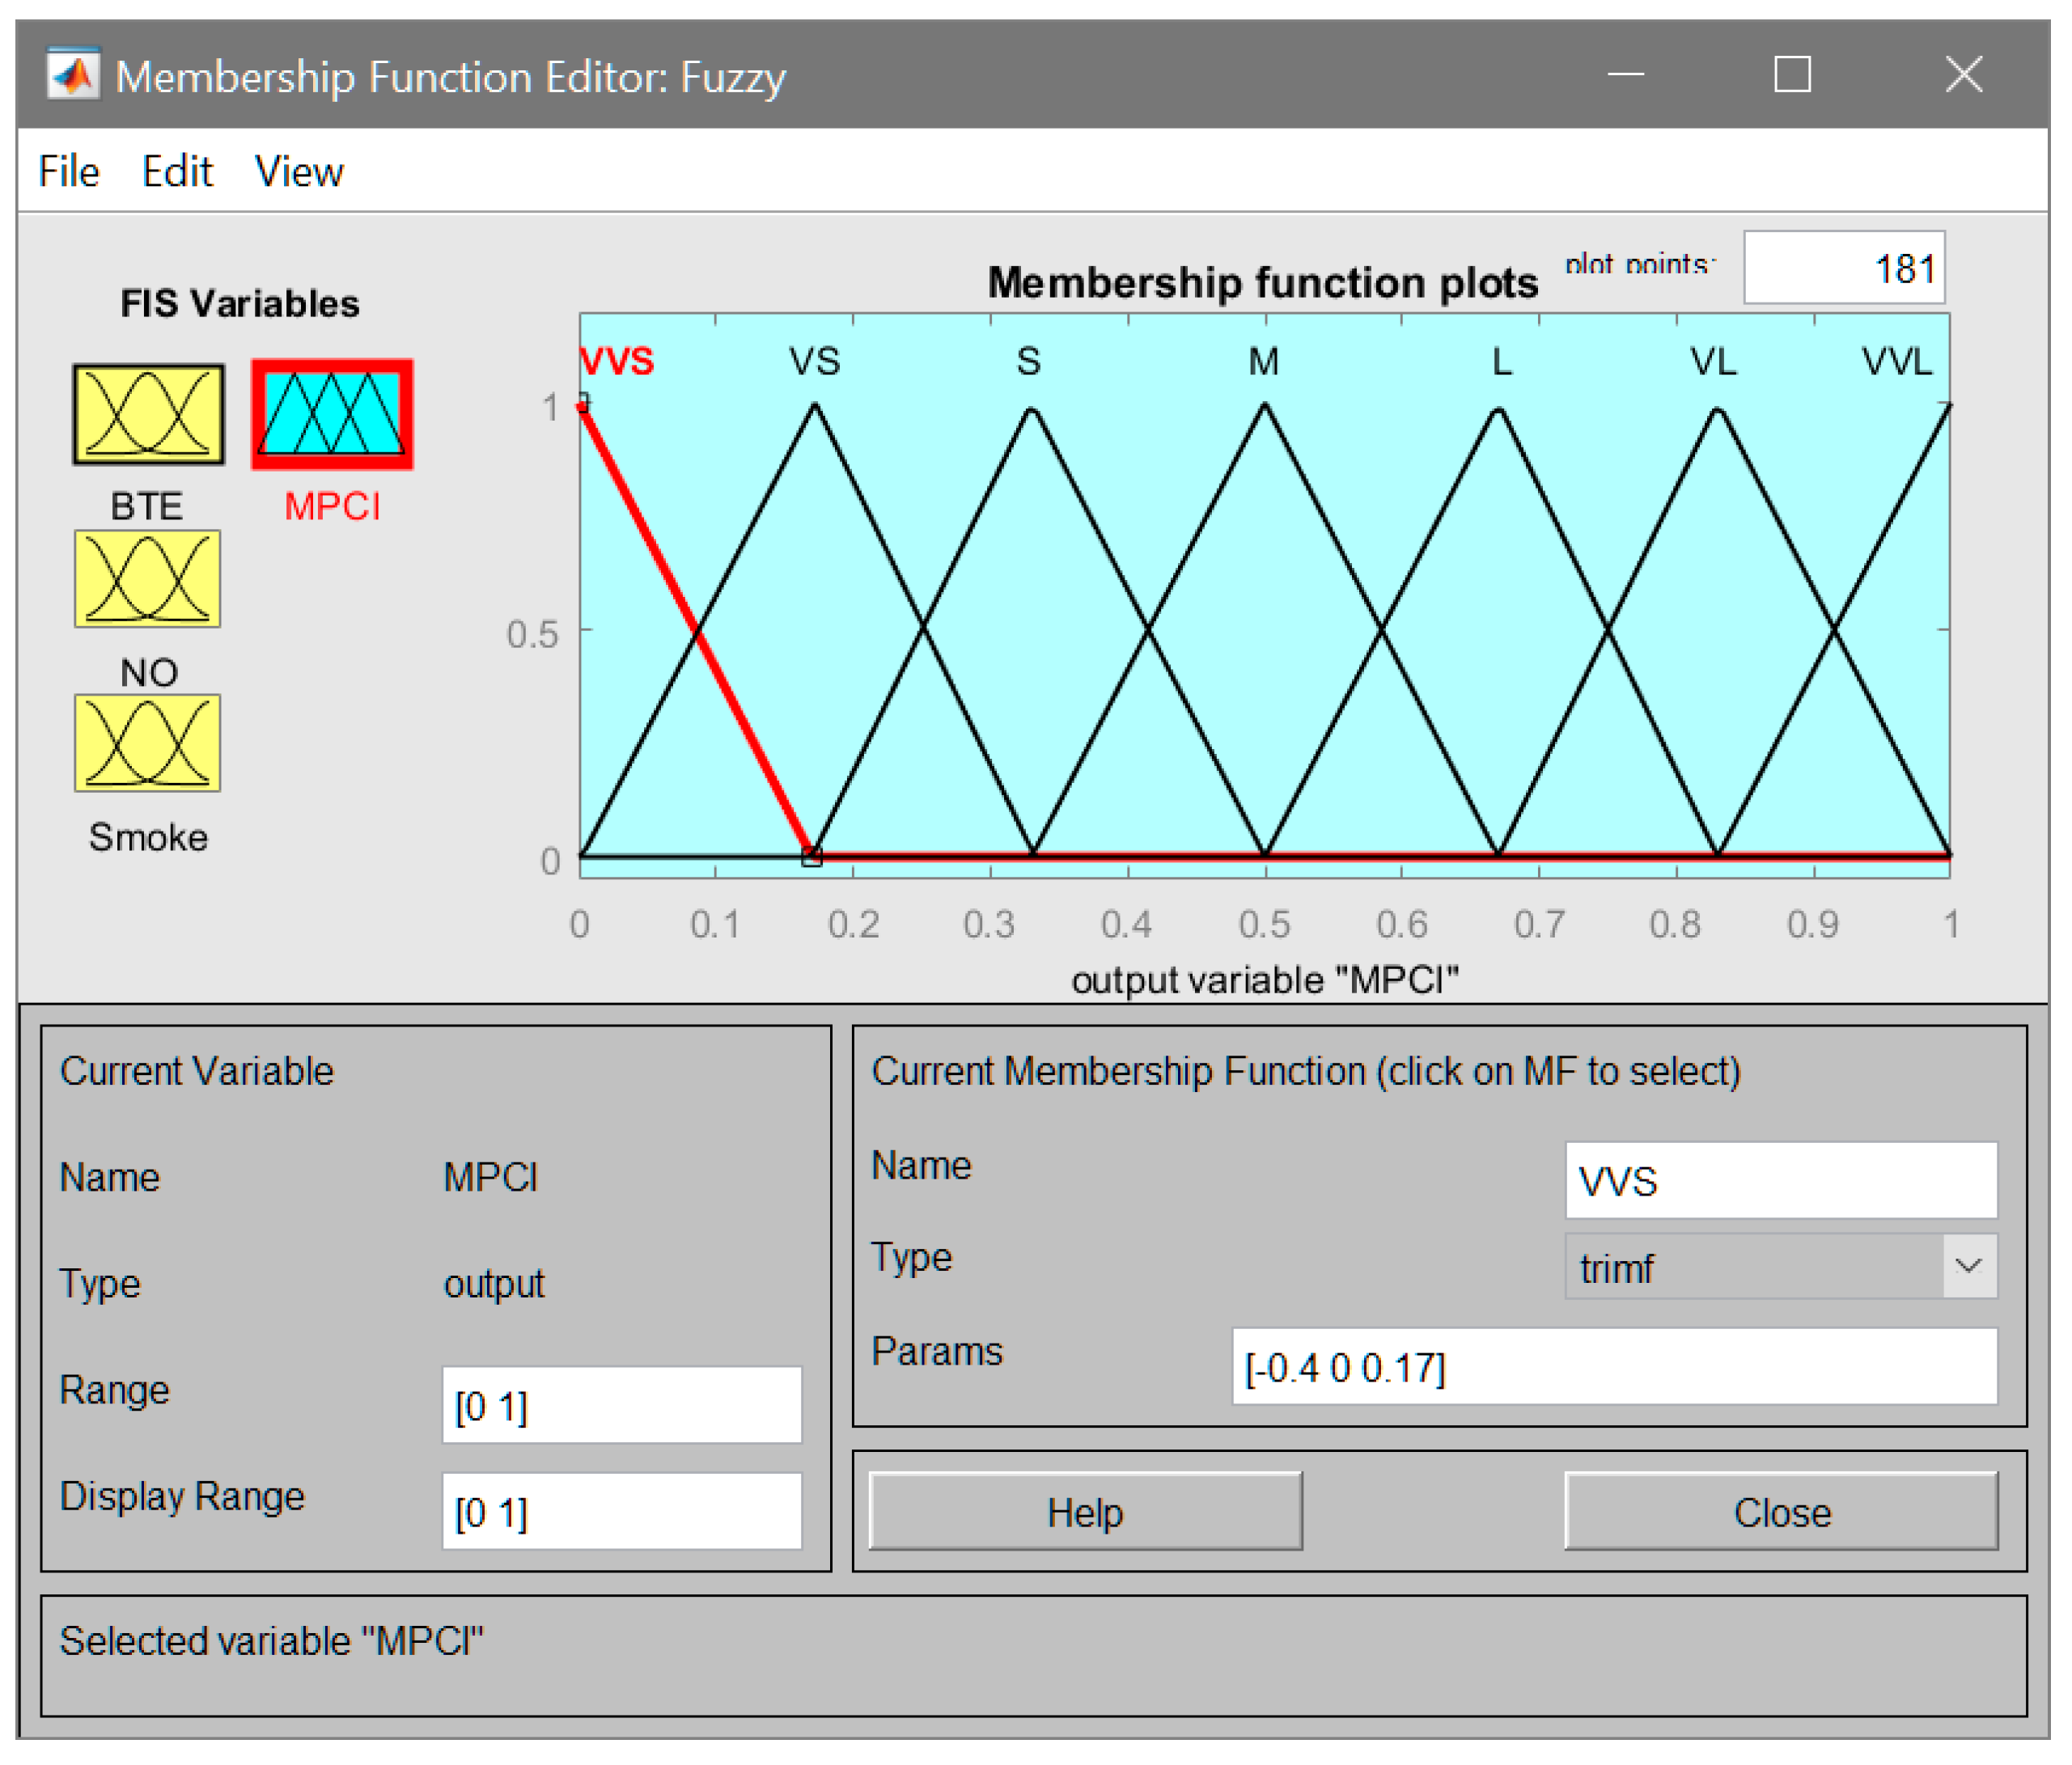This screenshot has width=2072, height=1765.
Task: Click the MATLAB logo in title bar
Action: click(74, 76)
